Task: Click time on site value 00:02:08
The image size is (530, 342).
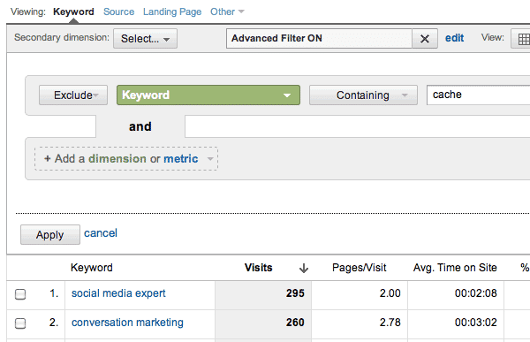Action: tap(475, 293)
